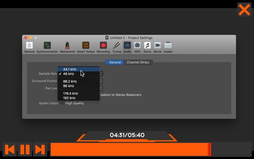The height and width of the screenshot is (159, 254).
Task: Choose 192 kHz sample rate
Action: (x=79, y=98)
